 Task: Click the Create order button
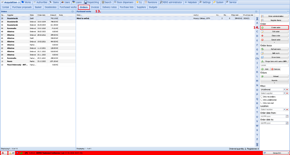point(274,27)
